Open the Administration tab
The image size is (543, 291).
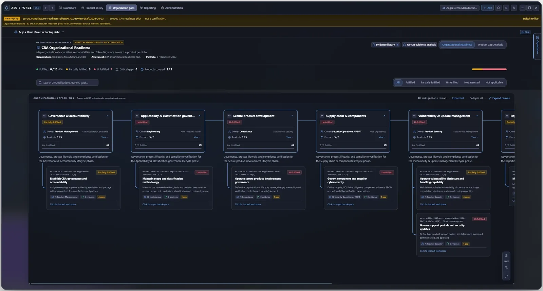click(x=172, y=8)
